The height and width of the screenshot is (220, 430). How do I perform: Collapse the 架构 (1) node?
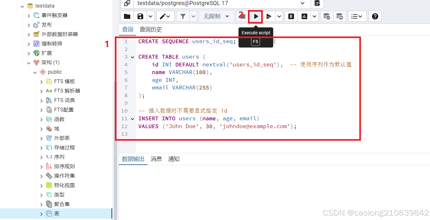[29, 63]
